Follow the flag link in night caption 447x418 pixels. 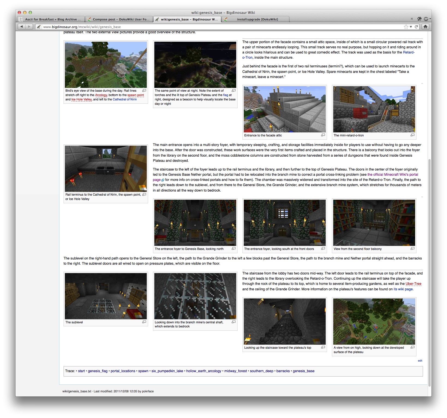point(226,95)
